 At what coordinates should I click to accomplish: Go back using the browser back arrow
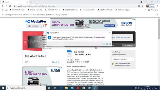(2, 6)
